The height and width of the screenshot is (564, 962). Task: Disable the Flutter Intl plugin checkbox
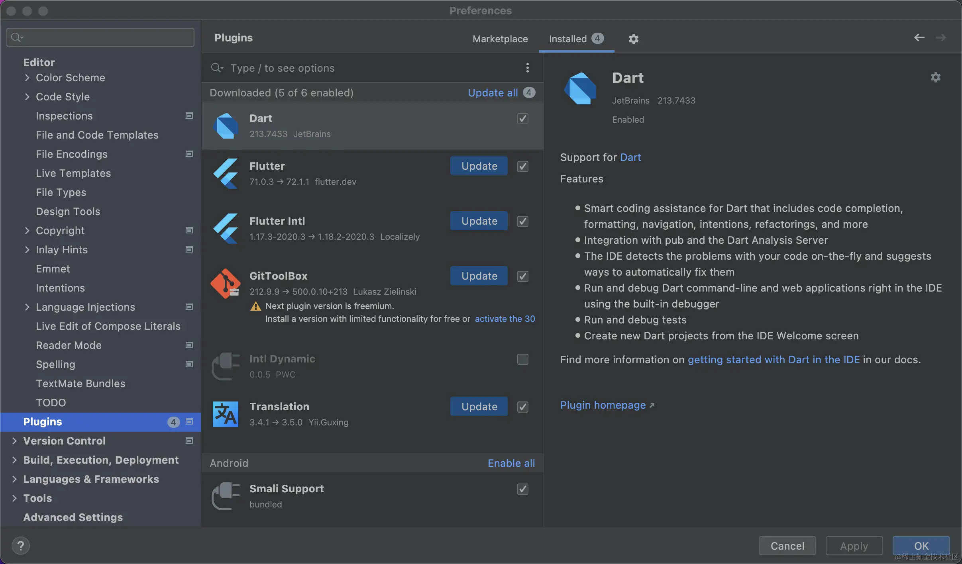[x=522, y=221]
